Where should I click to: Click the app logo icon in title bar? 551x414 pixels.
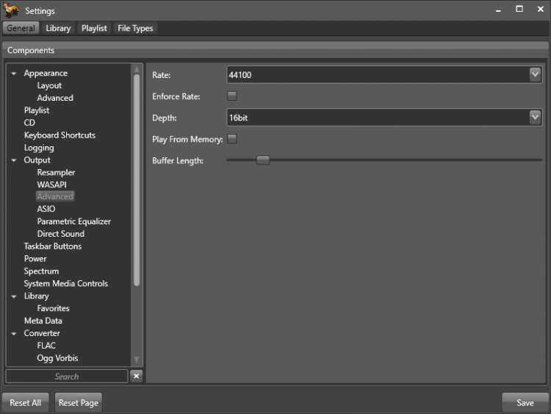[11, 10]
